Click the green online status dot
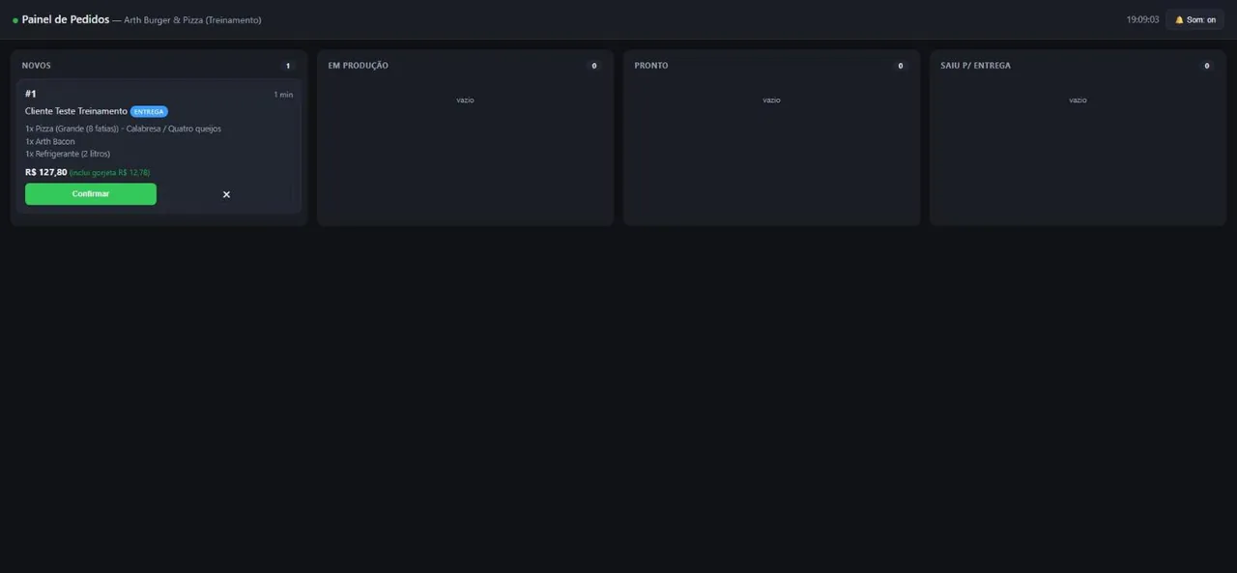The width and height of the screenshot is (1237, 573). coord(15,20)
